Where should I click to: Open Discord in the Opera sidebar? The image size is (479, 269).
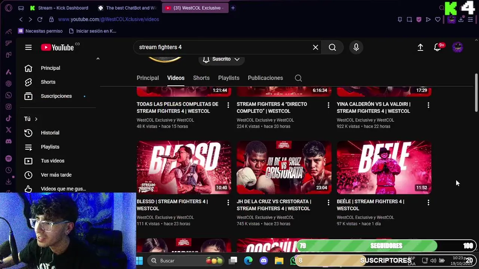[9, 142]
